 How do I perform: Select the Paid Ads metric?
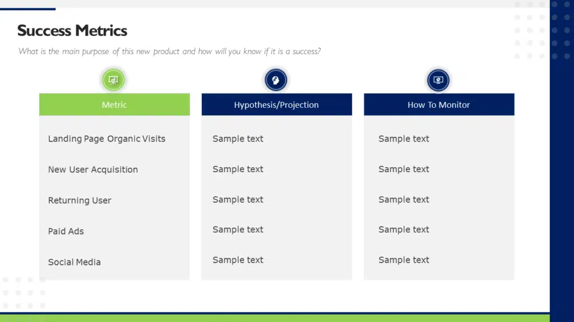click(66, 231)
